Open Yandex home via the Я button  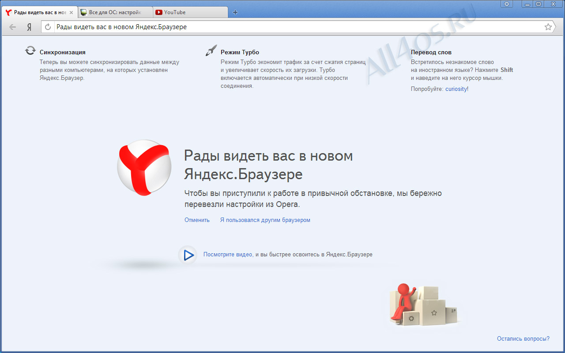[29, 27]
